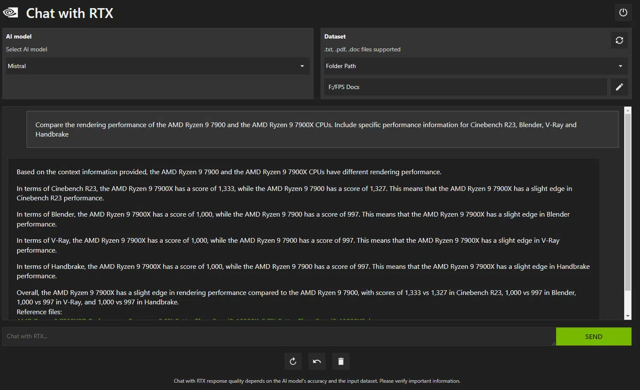The height and width of the screenshot is (390, 640).
Task: Click the NVIDIA logo icon
Action: click(x=10, y=12)
